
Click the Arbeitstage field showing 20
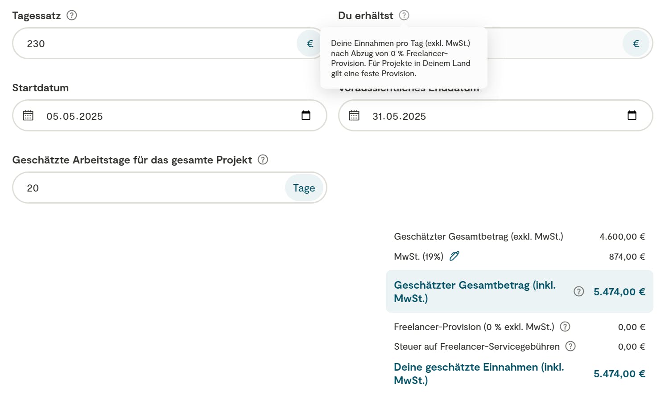pos(169,188)
